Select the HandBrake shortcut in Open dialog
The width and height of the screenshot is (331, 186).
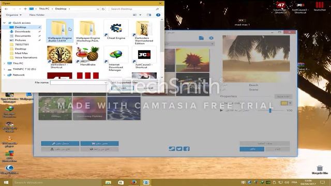[88, 56]
